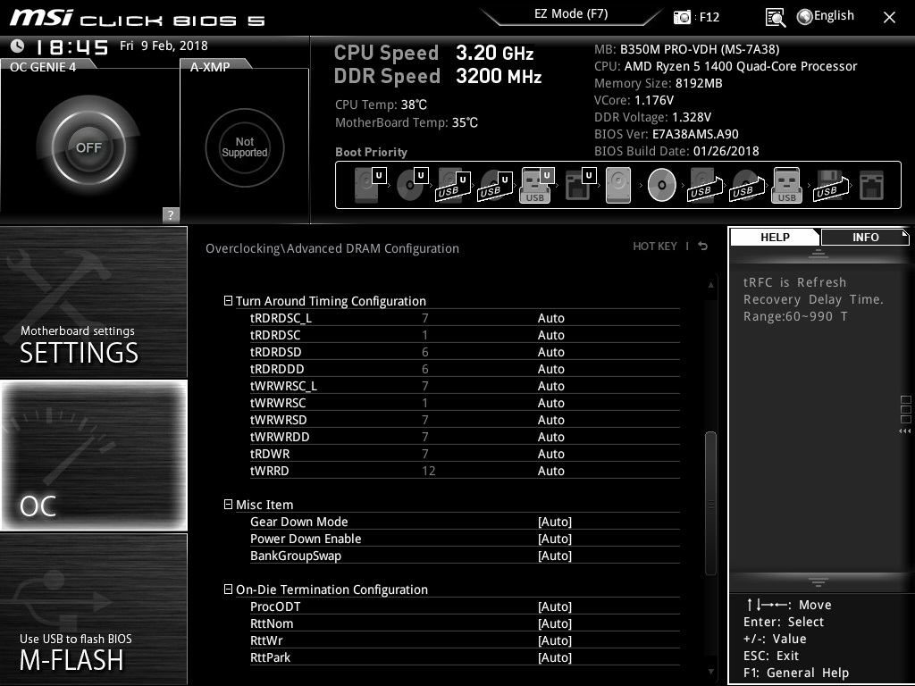
Task: Select the legacy CD/DVD boot icon without U badge
Action: coord(662,185)
